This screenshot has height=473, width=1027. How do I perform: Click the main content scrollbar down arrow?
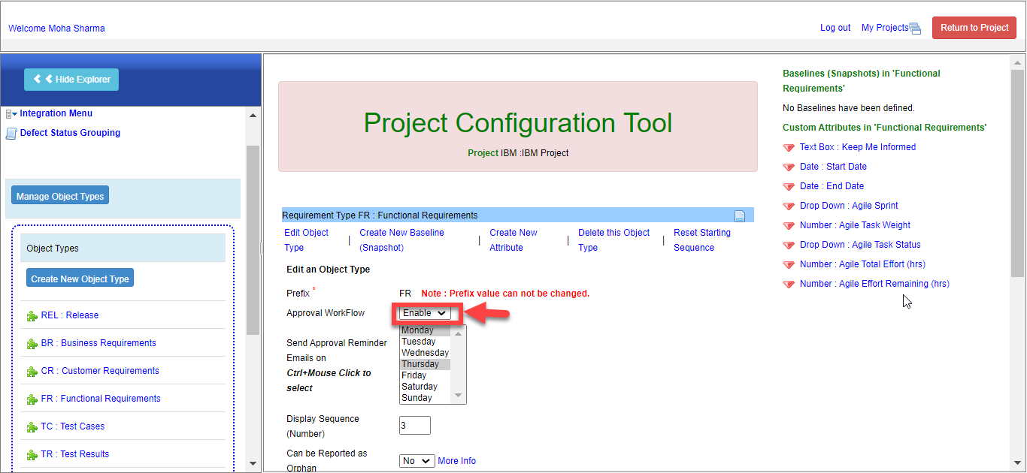point(1017,462)
